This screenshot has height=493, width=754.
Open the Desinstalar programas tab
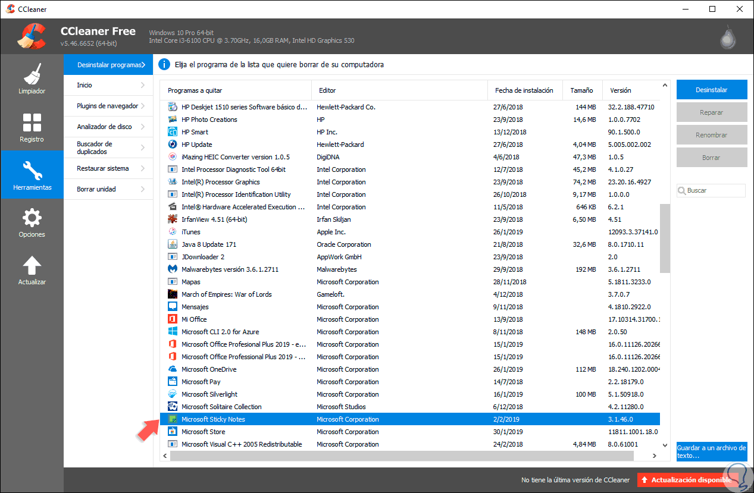pos(108,64)
